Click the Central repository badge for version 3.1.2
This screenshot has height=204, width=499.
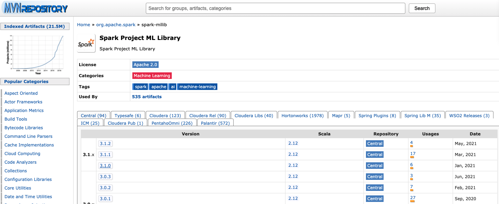[375, 143]
